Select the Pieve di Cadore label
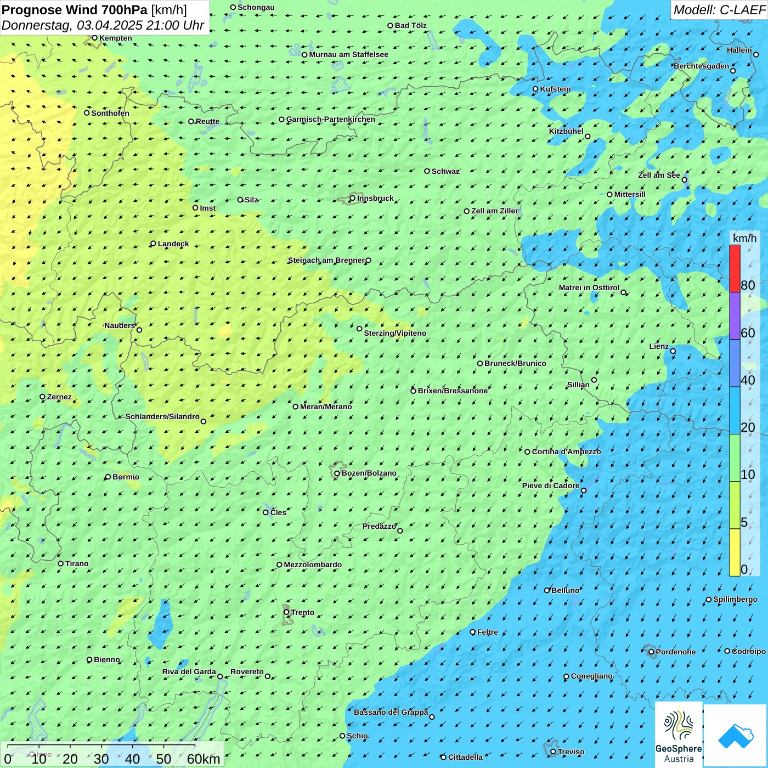Image resolution: width=768 pixels, height=768 pixels. 551,485
